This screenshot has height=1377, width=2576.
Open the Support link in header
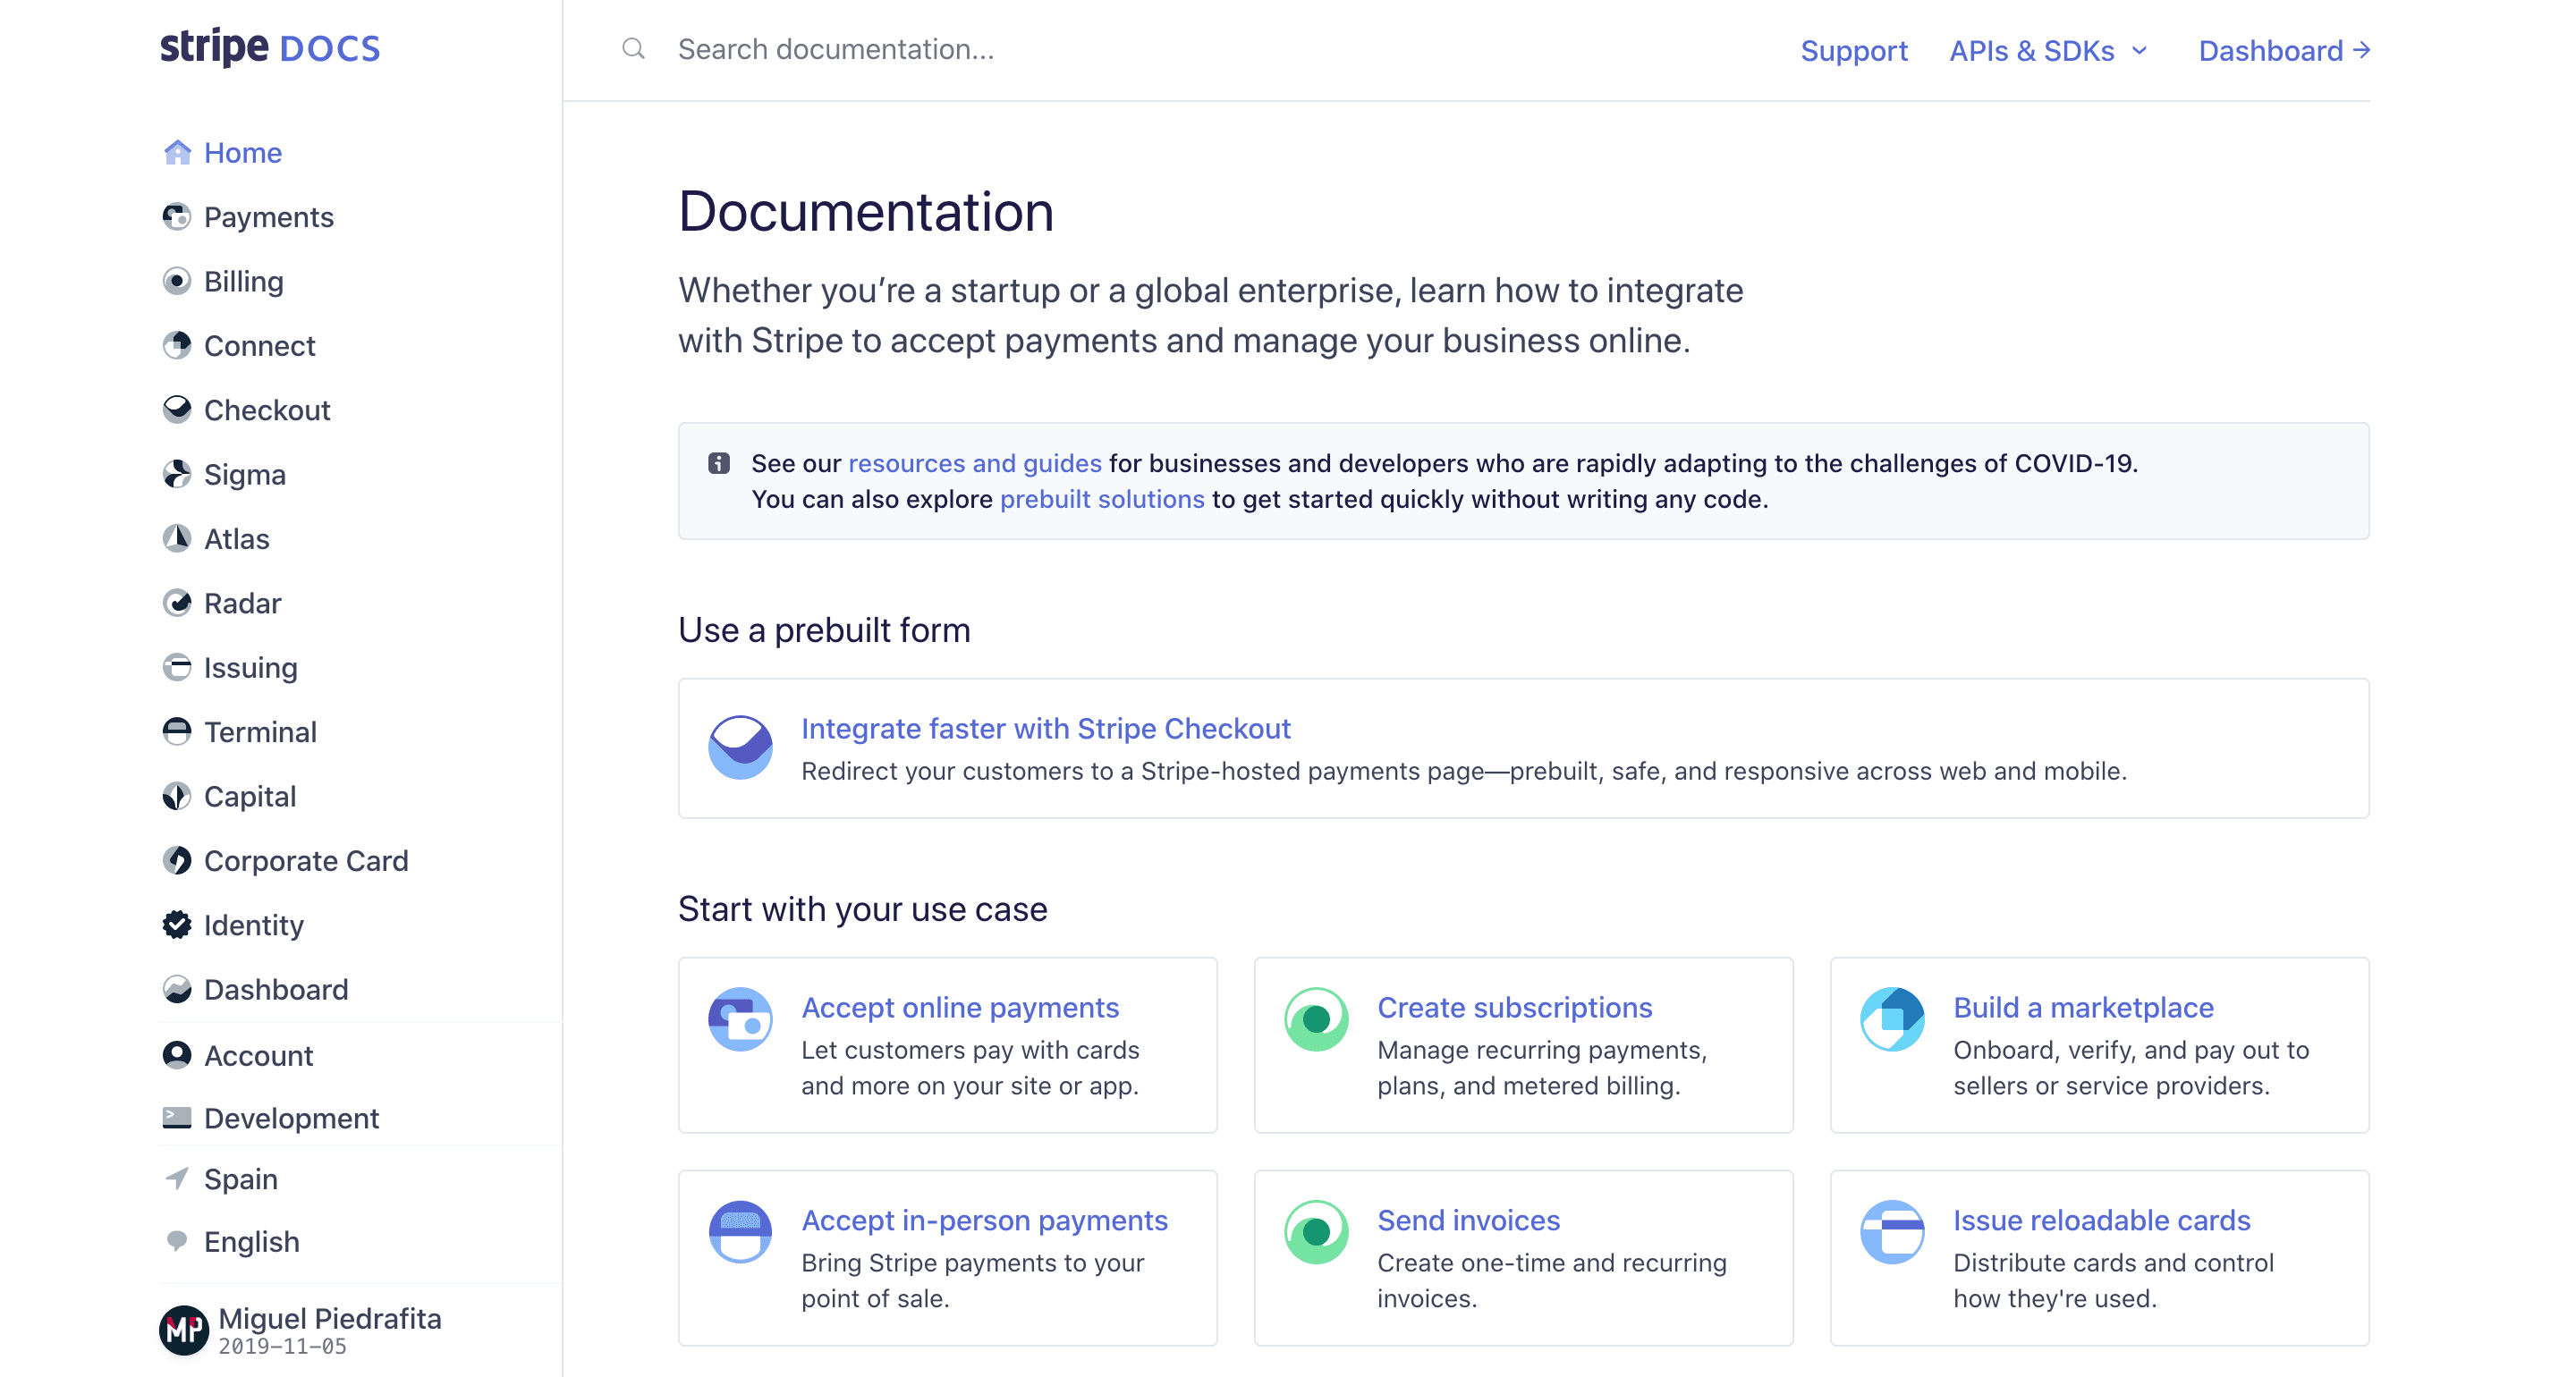click(1854, 51)
